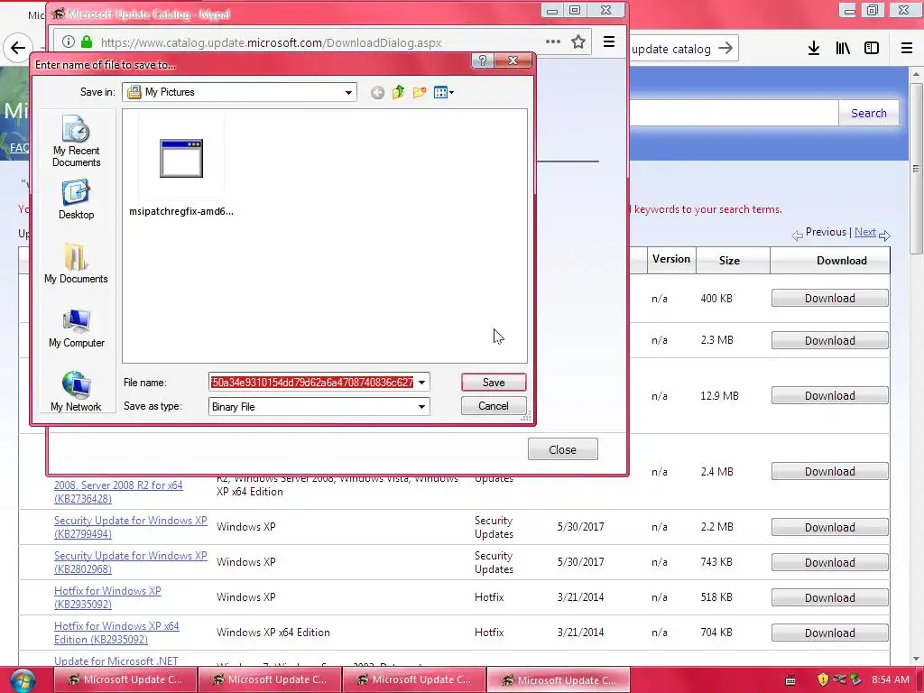Viewport: 924px width, 693px height.
Task: Click the Save button in the file dialog
Action: click(494, 383)
